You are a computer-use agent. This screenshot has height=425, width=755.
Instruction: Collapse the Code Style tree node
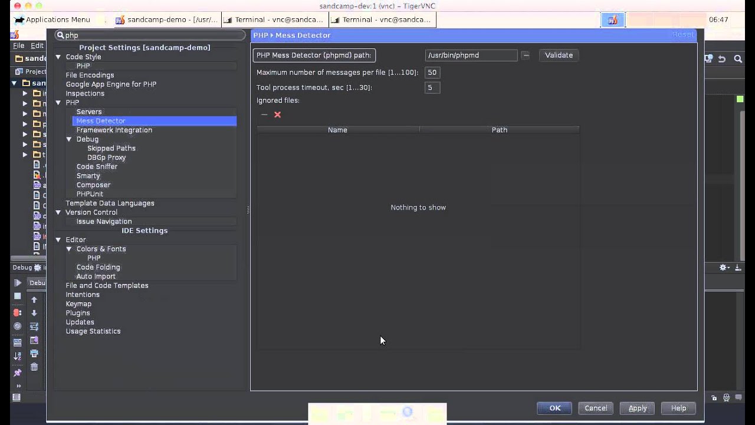pyautogui.click(x=58, y=57)
